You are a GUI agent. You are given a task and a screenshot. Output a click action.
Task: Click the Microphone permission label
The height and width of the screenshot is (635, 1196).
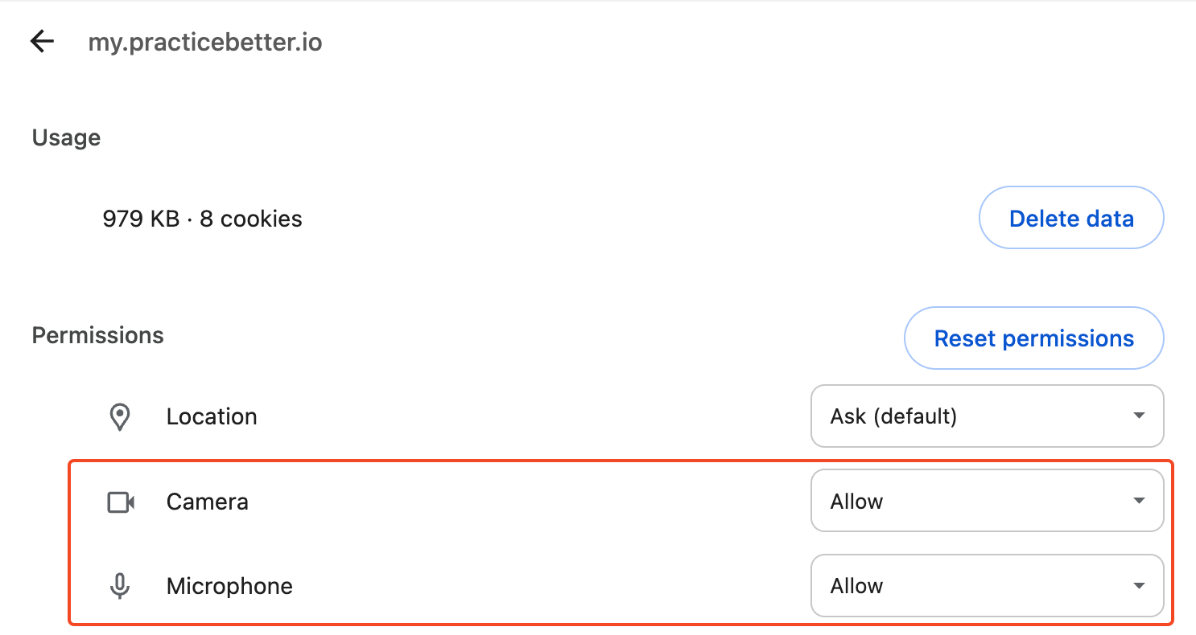(x=229, y=586)
